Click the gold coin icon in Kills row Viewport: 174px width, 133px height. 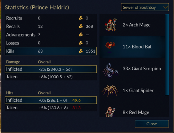tap(81, 51)
